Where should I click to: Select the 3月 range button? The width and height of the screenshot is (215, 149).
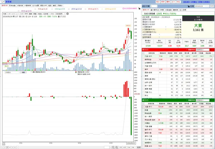point(121,147)
